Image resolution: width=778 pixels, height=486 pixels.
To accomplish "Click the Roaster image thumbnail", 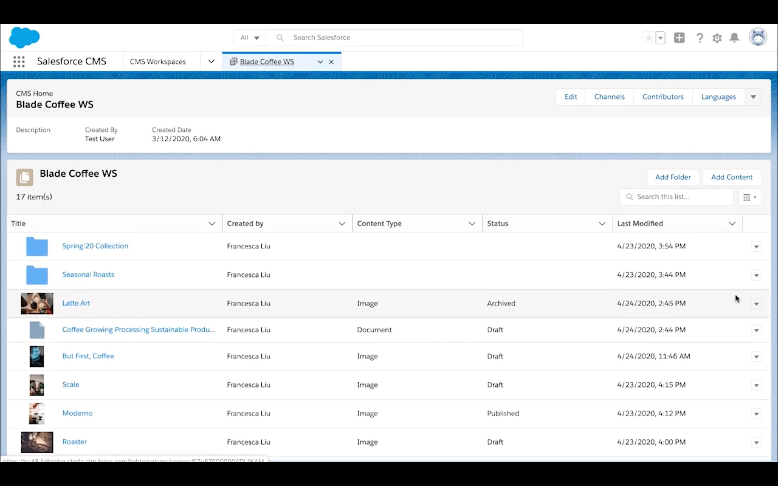I will pyautogui.click(x=36, y=442).
